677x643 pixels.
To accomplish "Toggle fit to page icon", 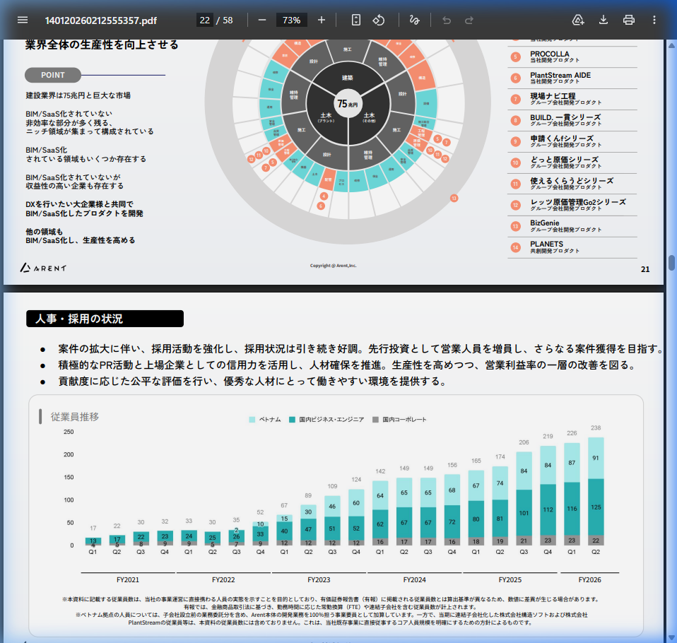I will coord(356,20).
